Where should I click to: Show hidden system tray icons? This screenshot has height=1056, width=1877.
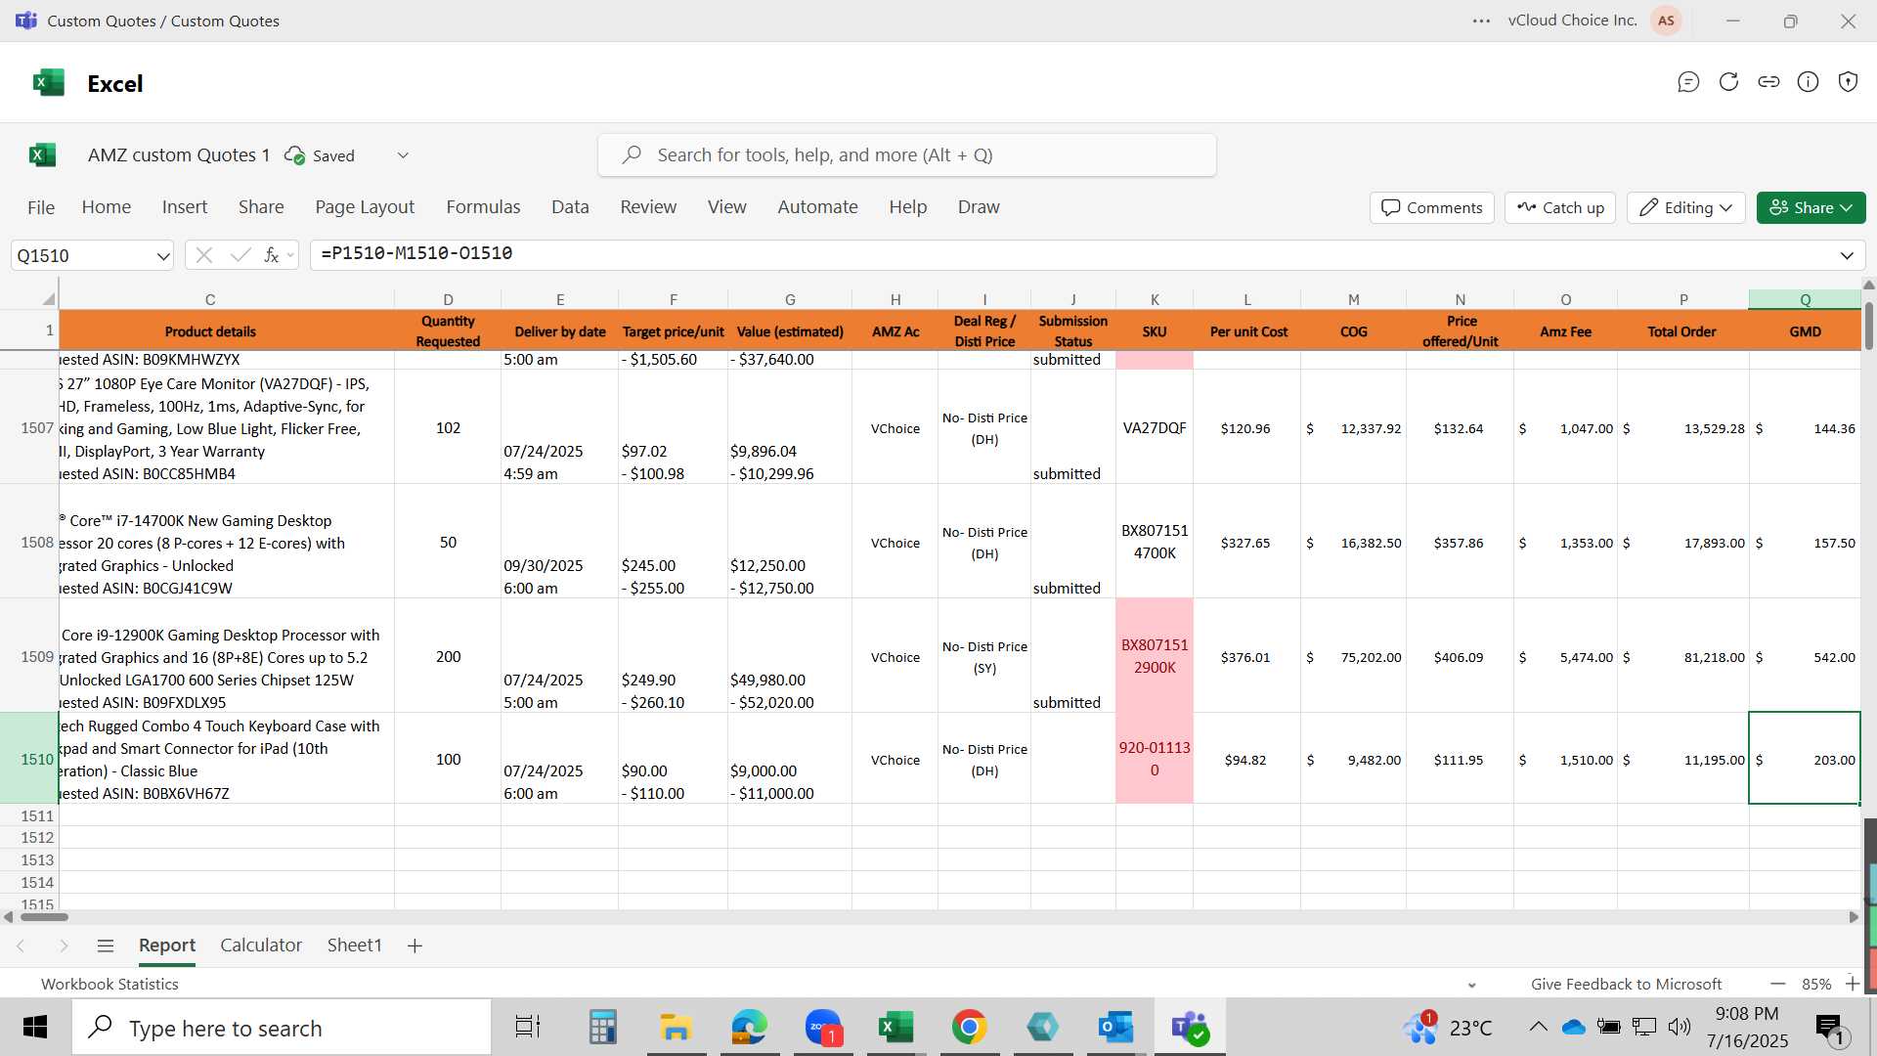(1538, 1027)
